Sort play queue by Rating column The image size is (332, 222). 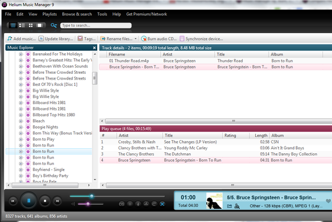pos(236,136)
